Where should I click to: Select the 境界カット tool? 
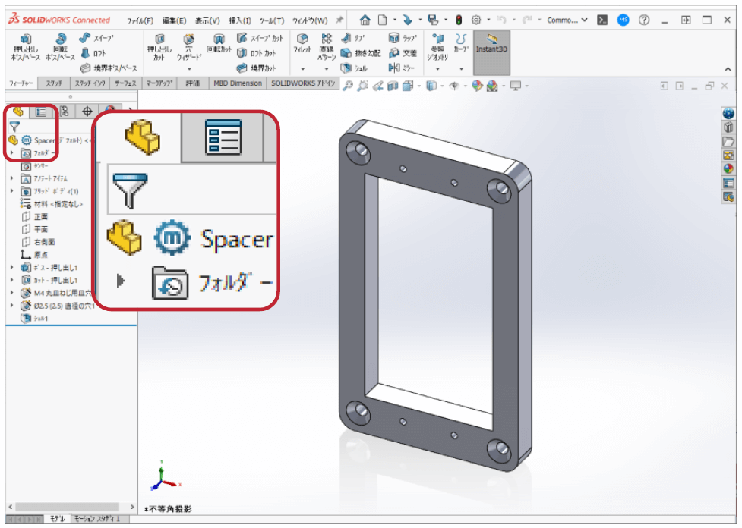point(256,68)
